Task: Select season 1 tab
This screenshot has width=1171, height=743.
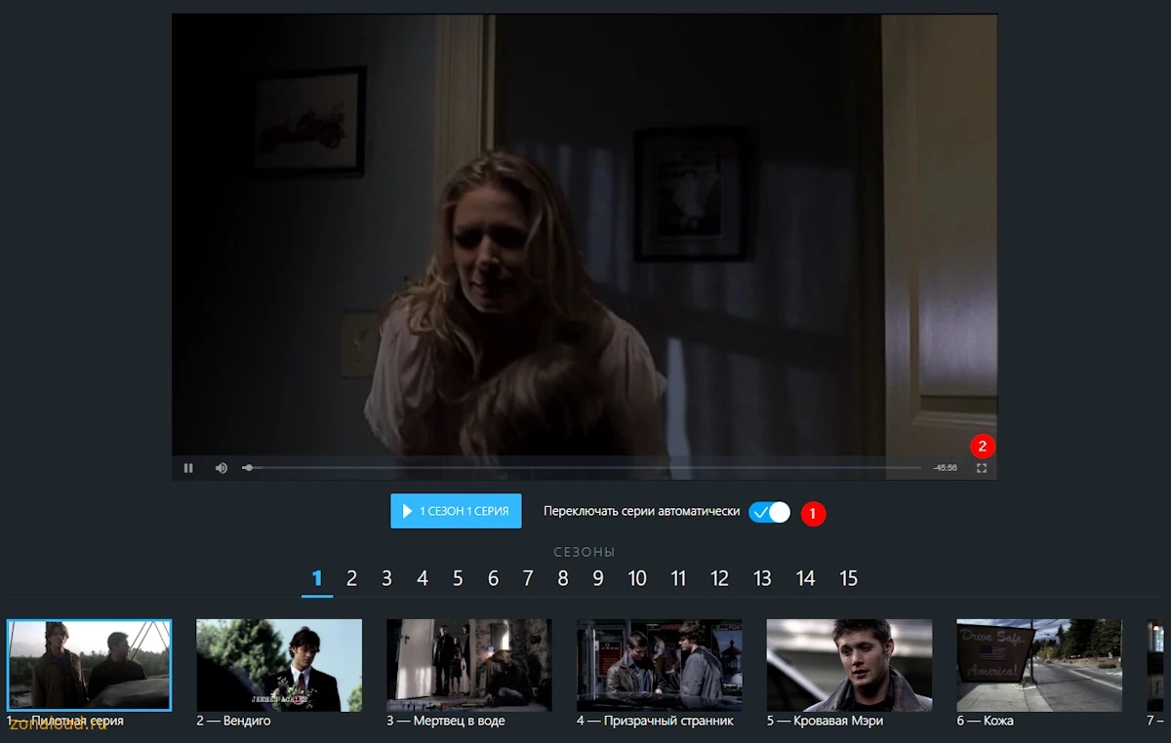Action: [317, 579]
